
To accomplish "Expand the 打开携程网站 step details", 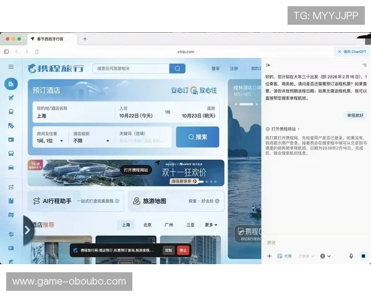I will (x=283, y=129).
